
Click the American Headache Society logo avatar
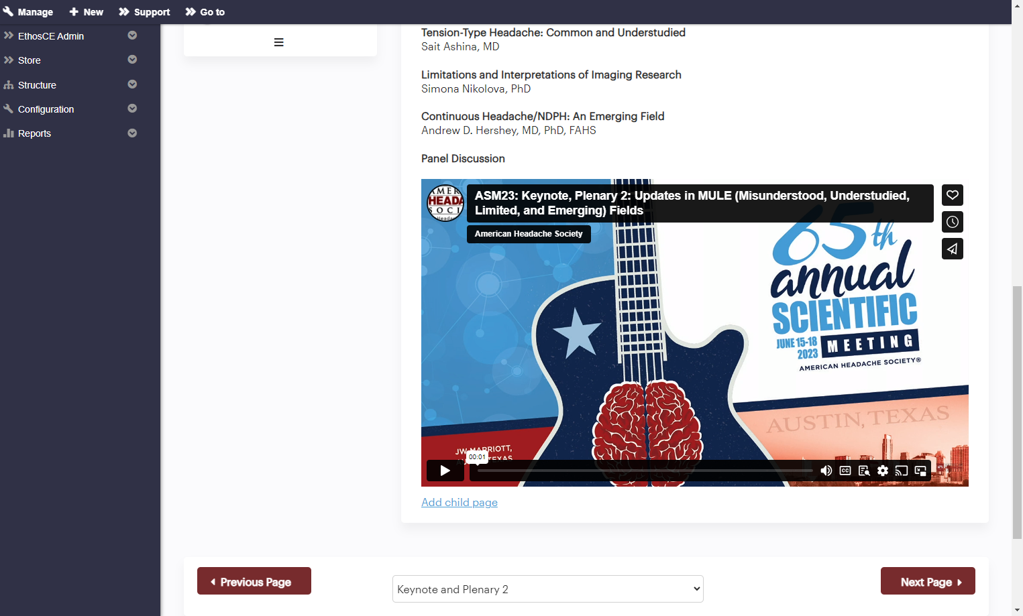[x=445, y=203]
